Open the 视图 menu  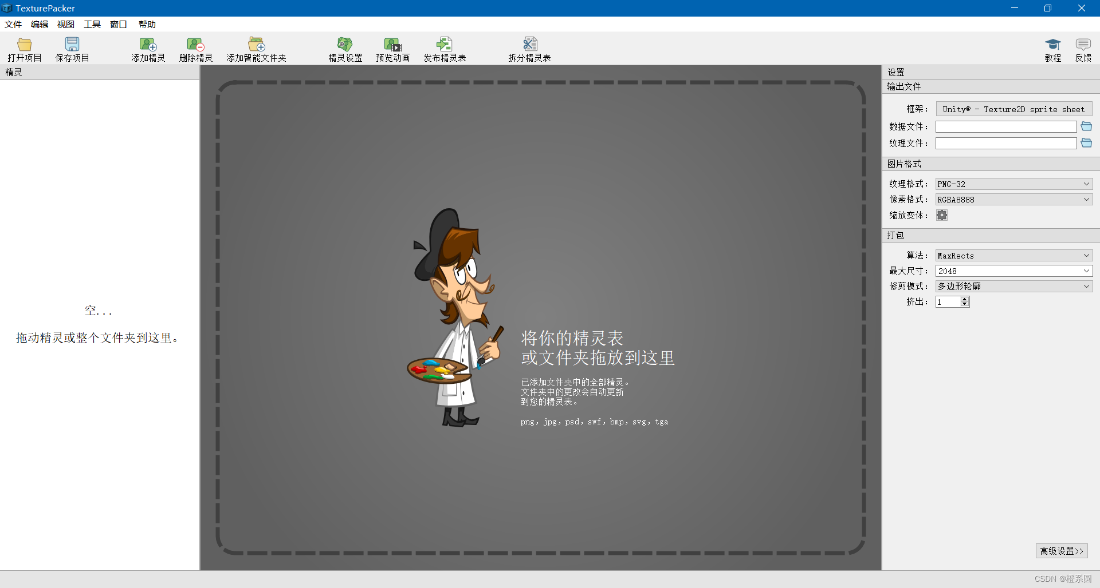click(x=66, y=24)
